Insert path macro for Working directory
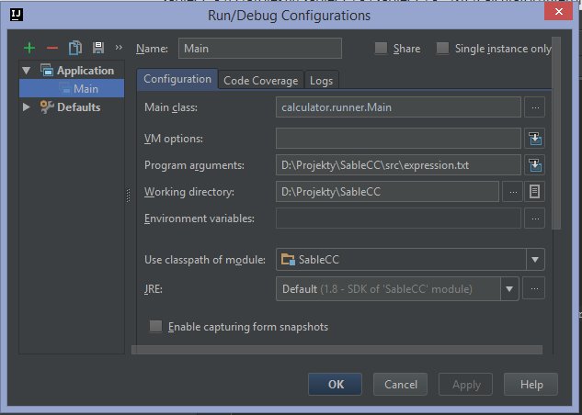This screenshot has width=582, height=415. click(534, 192)
